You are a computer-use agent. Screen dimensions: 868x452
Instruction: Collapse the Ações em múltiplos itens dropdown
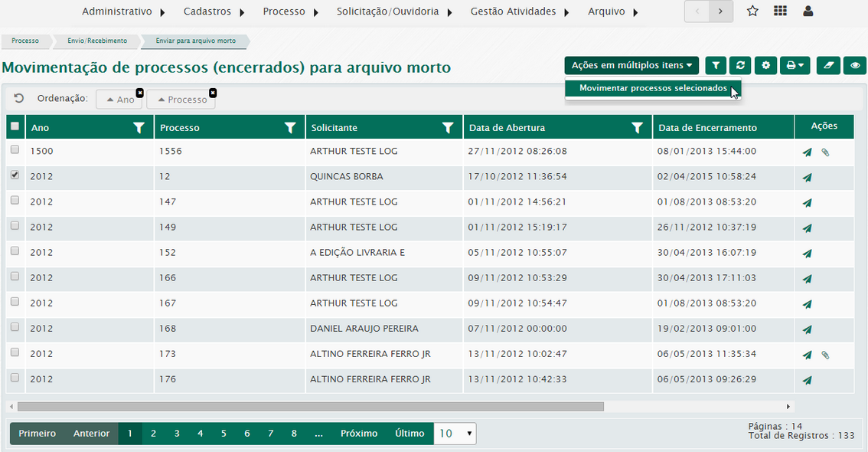click(x=631, y=66)
